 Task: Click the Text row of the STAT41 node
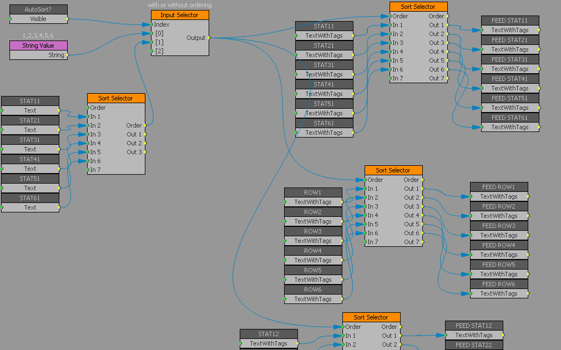coord(30,169)
